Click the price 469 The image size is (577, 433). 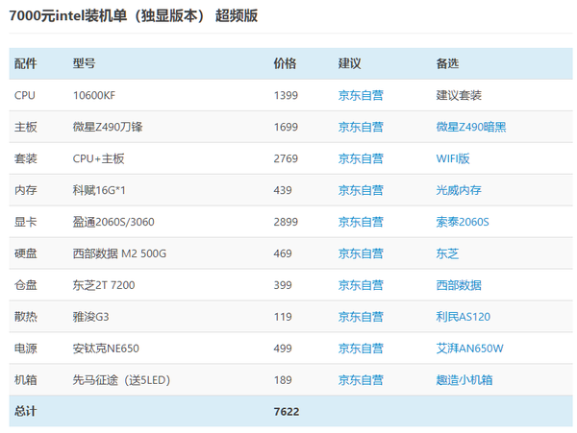tap(283, 253)
